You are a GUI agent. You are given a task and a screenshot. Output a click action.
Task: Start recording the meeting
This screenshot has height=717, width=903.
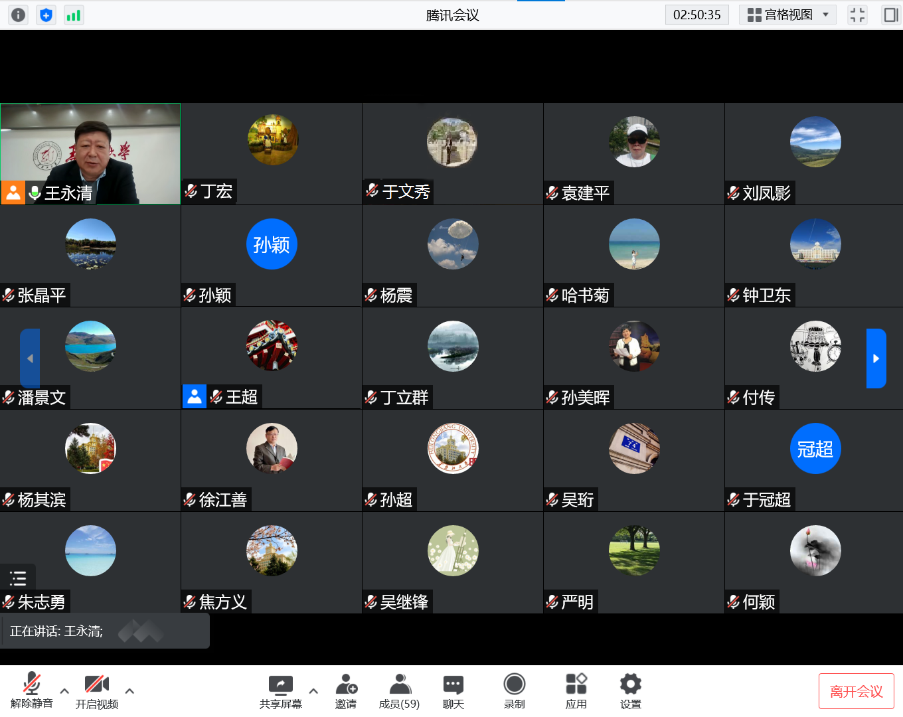coord(515,690)
